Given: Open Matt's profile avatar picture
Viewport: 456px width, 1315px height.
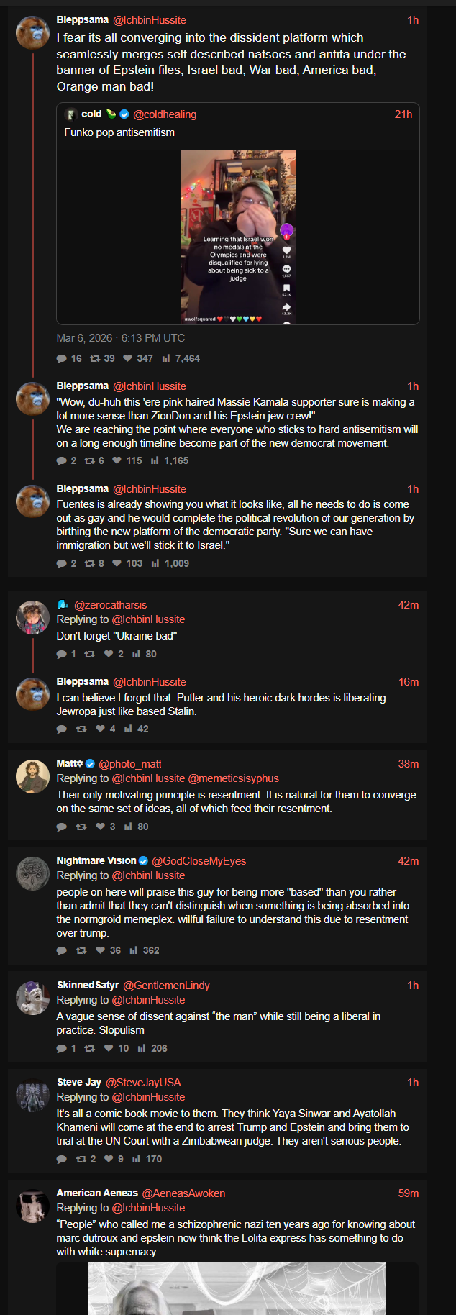Looking at the screenshot, I should point(33,776).
